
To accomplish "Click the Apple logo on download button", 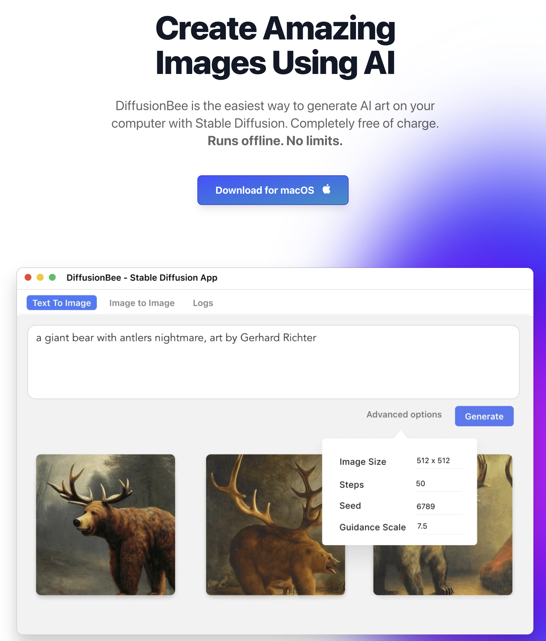I will click(326, 189).
